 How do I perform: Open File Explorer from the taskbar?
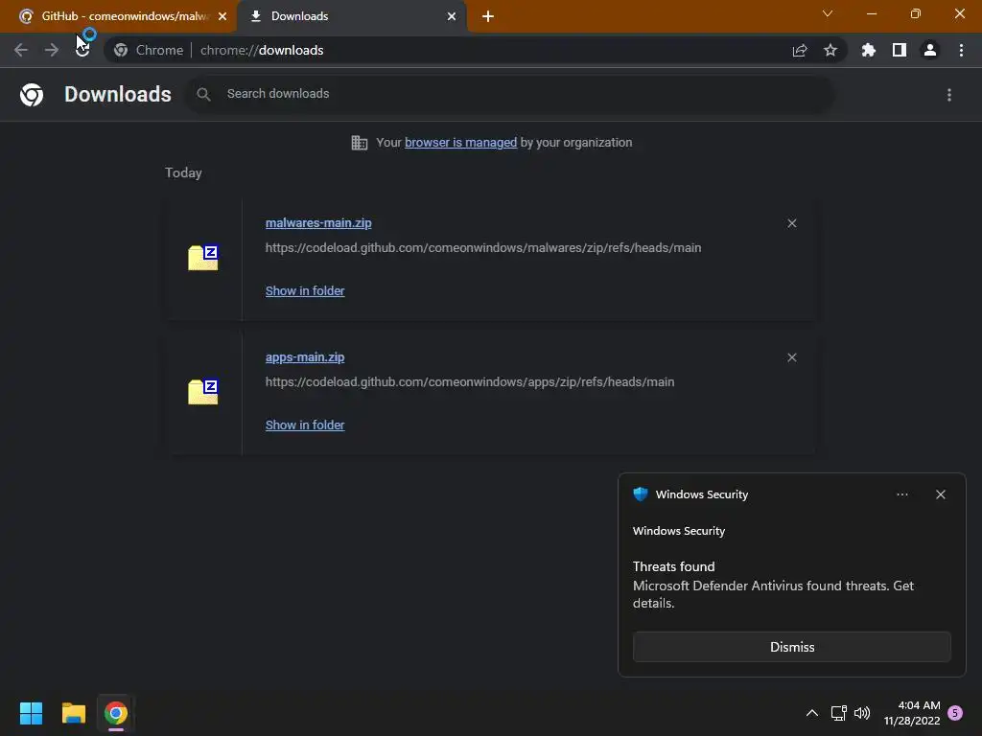click(73, 713)
